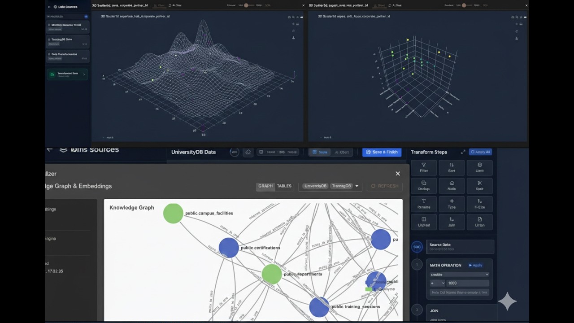Screen dimensions: 574x323
Task: Expand the Transform Steps panel with the arrows icon
Action: point(463,152)
